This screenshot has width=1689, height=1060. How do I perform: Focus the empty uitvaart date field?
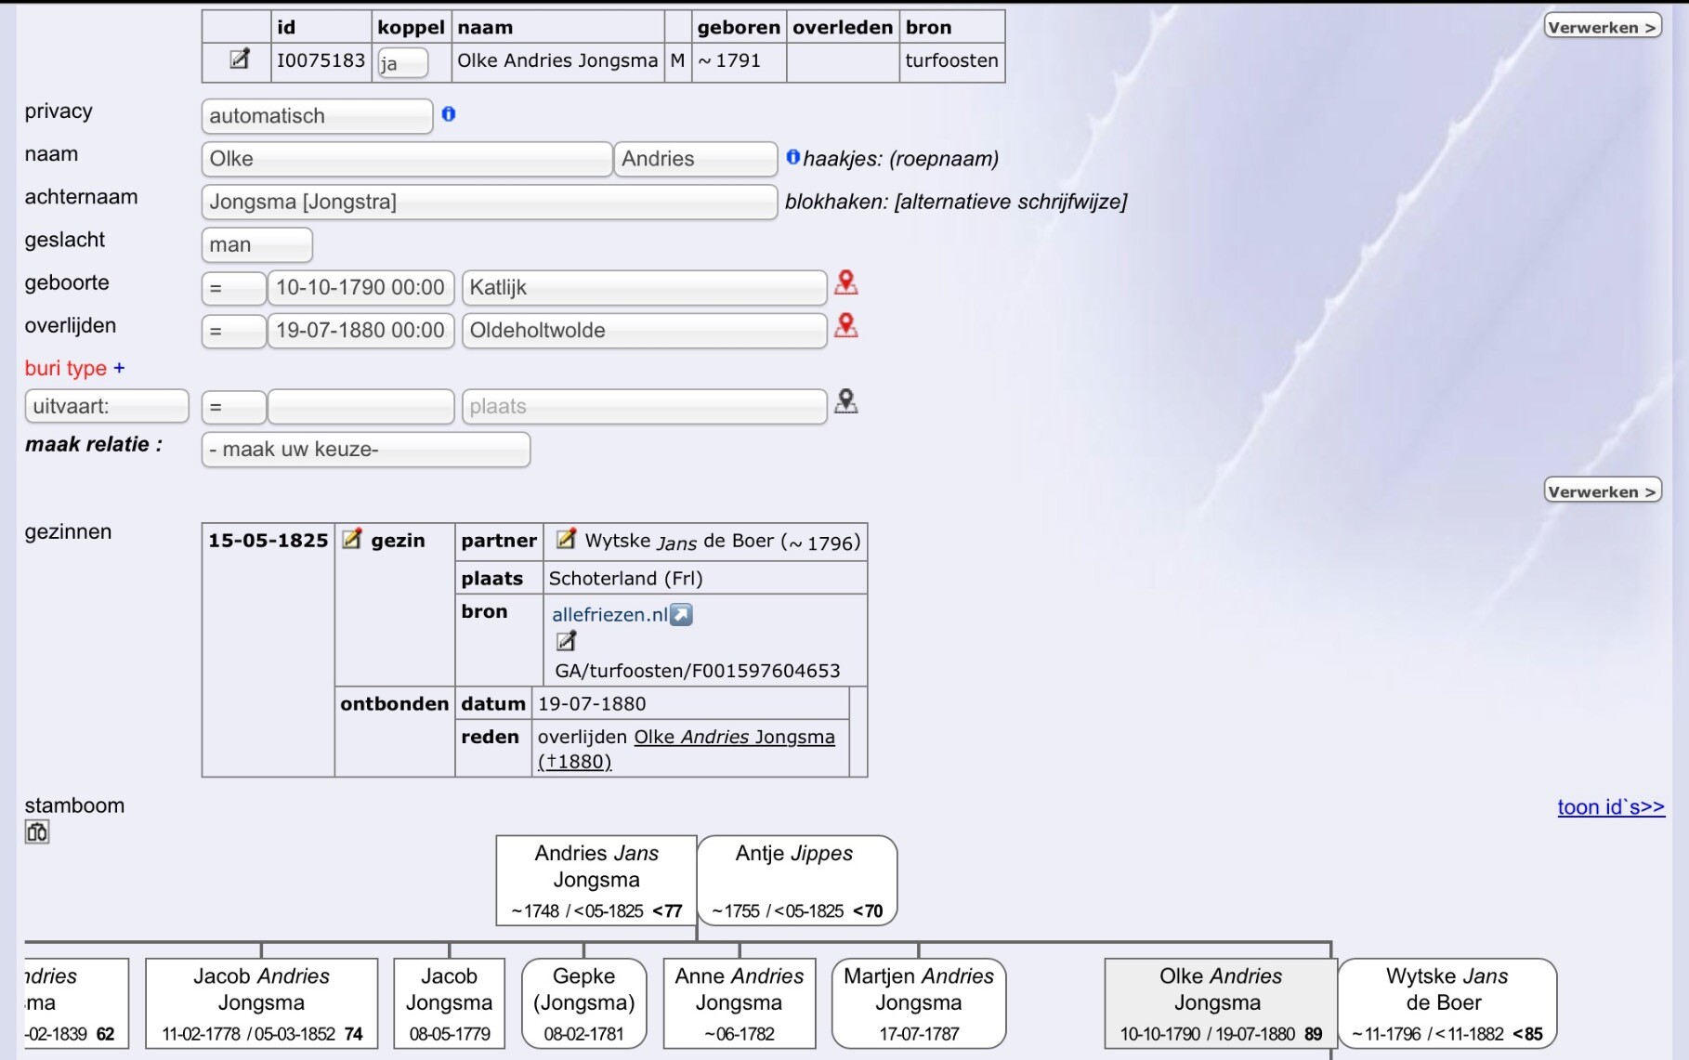pos(361,407)
